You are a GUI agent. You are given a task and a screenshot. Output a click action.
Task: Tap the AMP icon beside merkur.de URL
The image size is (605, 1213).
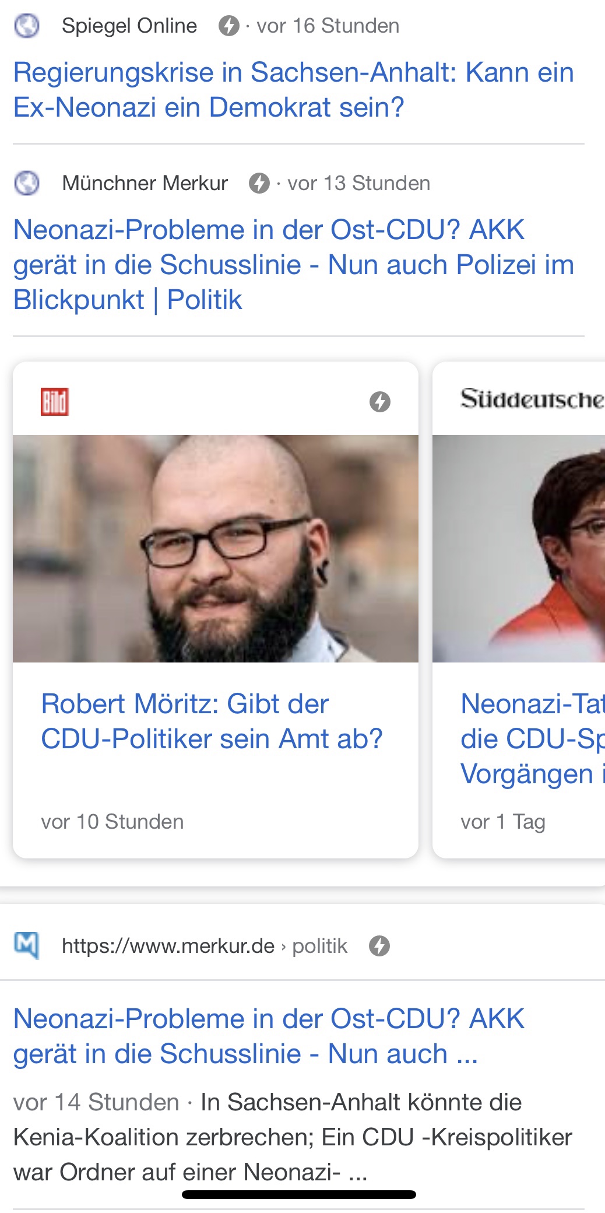tap(379, 946)
